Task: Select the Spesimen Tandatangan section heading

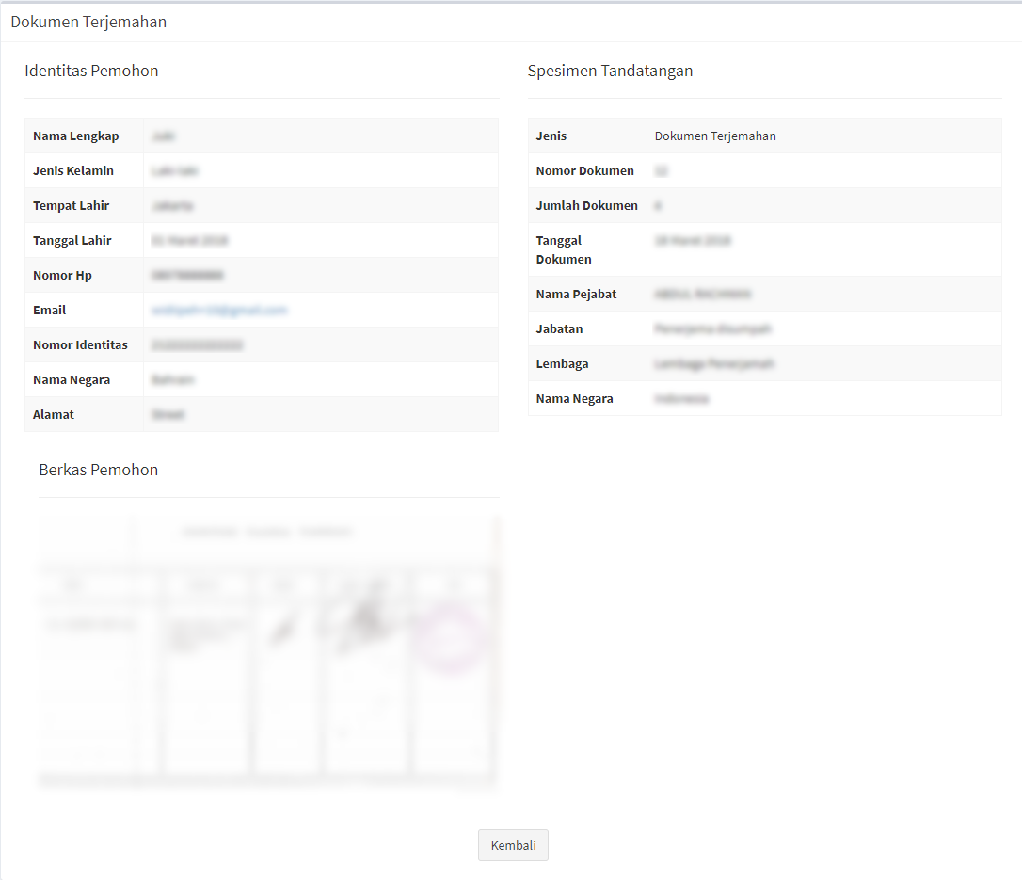Action: 610,71
